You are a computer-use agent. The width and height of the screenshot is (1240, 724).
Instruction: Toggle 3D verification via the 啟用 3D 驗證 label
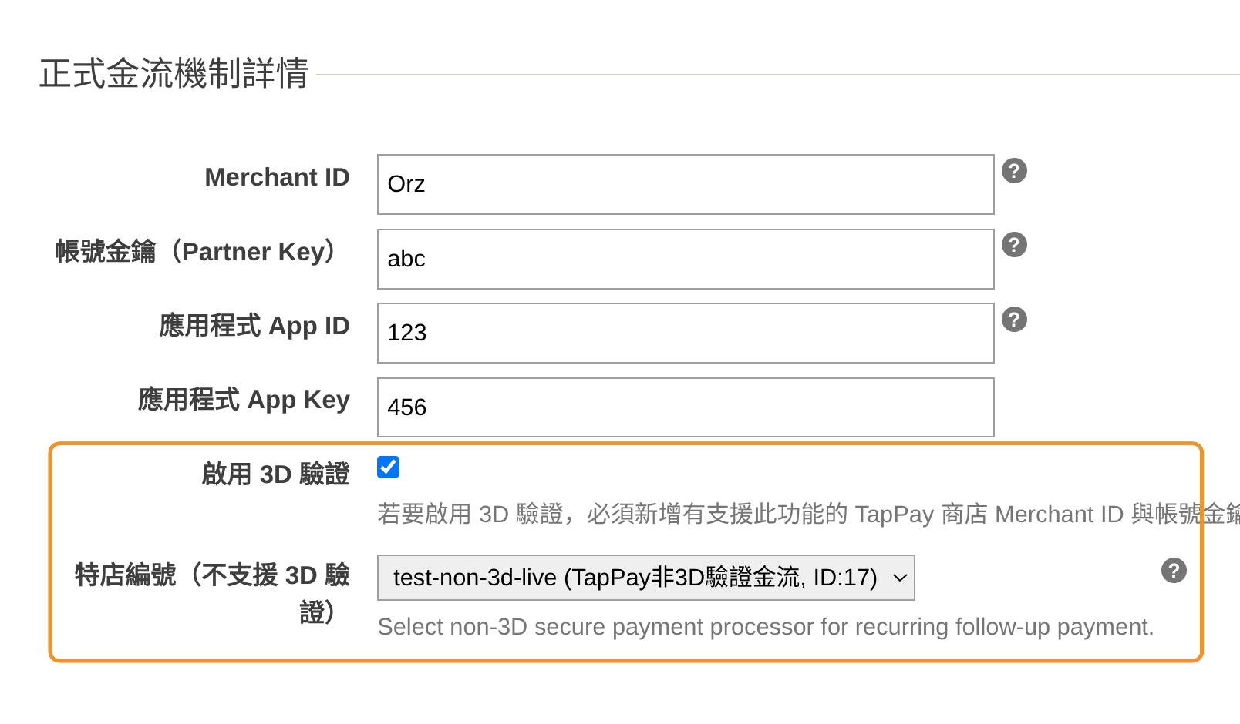[275, 474]
